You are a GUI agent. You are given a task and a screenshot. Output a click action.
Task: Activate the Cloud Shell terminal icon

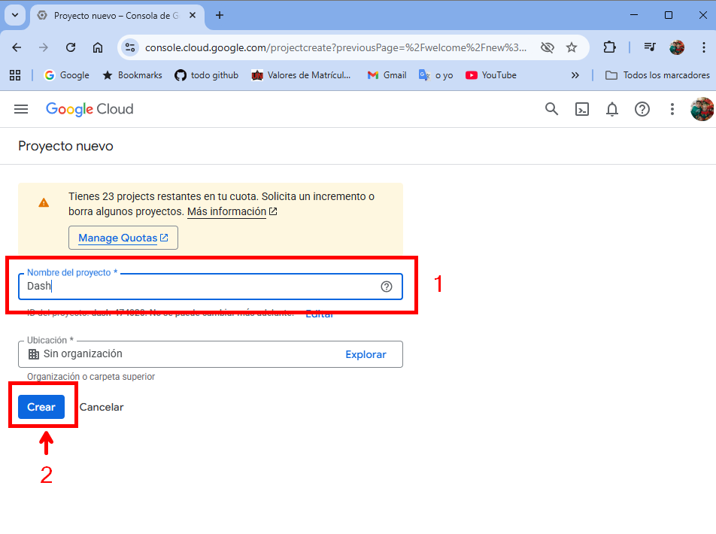point(582,109)
